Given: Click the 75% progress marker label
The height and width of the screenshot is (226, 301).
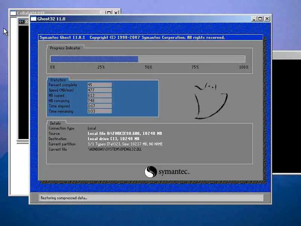Looking at the screenshot, I should pyautogui.click(x=195, y=67).
